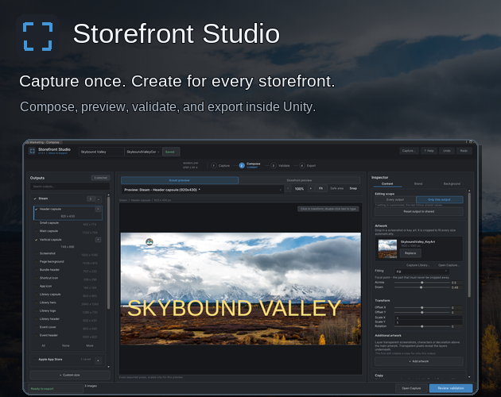Open the Fitting Fill dropdown
The image size is (501, 397).
(421, 272)
